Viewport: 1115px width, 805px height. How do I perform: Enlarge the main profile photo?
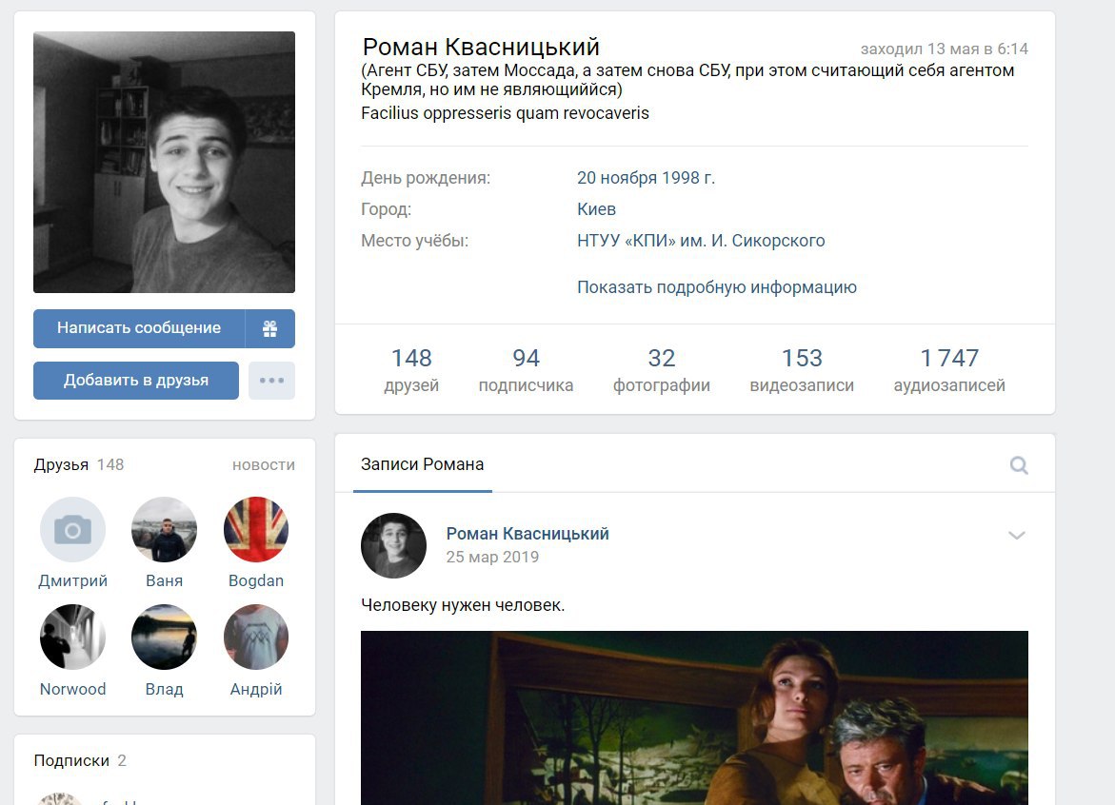point(165,162)
